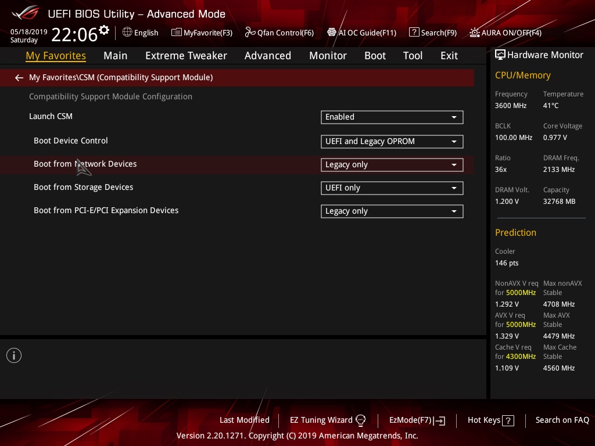595x446 pixels.
Task: Click the AI OC Guide chip icon
Action: click(x=332, y=33)
